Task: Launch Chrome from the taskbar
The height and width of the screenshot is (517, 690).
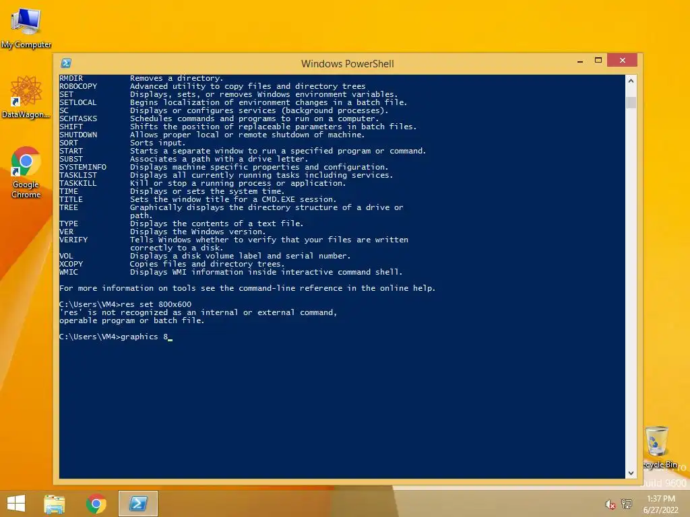Action: 96,504
